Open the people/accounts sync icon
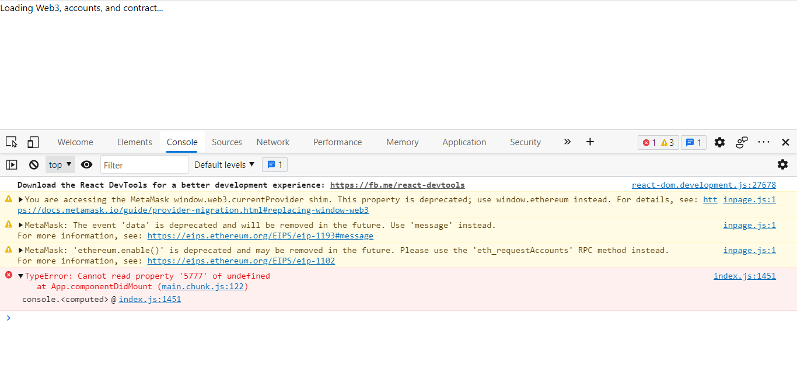The width and height of the screenshot is (797, 383). [x=742, y=142]
